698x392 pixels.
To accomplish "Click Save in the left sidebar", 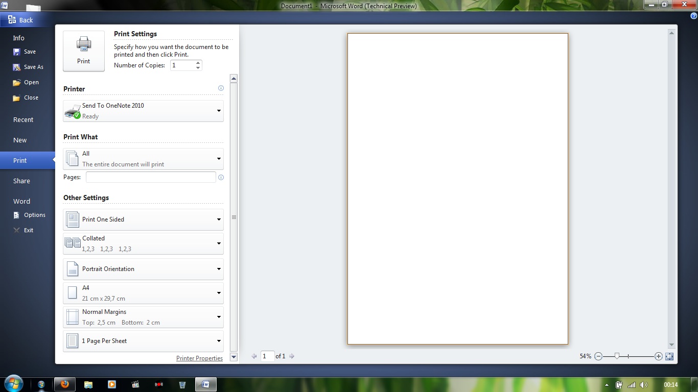I will pyautogui.click(x=25, y=52).
